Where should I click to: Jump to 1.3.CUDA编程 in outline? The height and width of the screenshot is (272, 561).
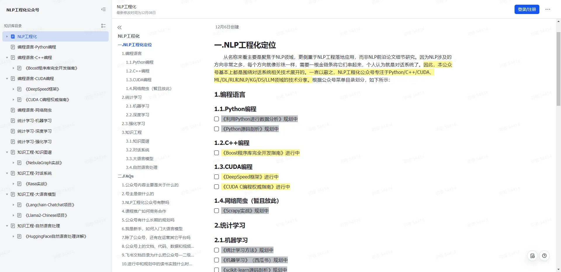(x=138, y=80)
